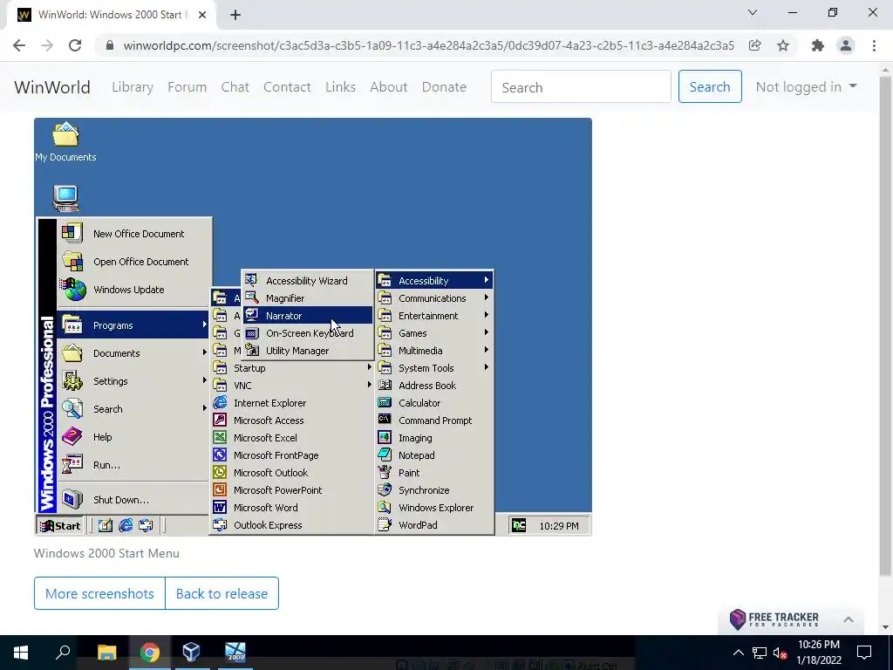
Task: Click the Notepad icon in Accessories
Action: click(385, 455)
